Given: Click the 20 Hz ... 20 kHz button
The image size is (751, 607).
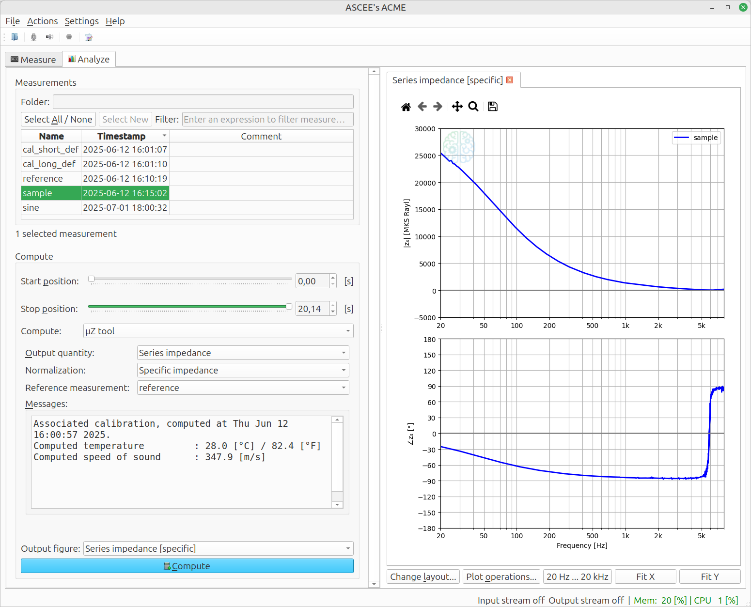Looking at the screenshot, I should pos(578,576).
